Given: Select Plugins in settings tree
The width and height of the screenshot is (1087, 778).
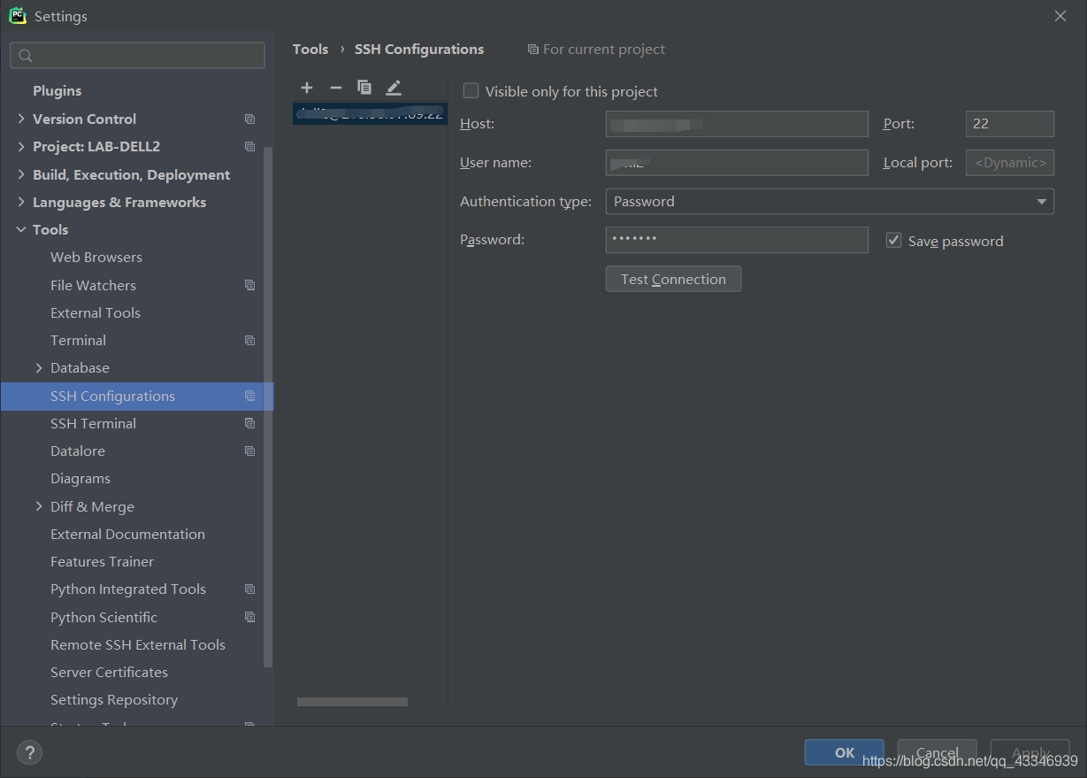Looking at the screenshot, I should click(57, 91).
